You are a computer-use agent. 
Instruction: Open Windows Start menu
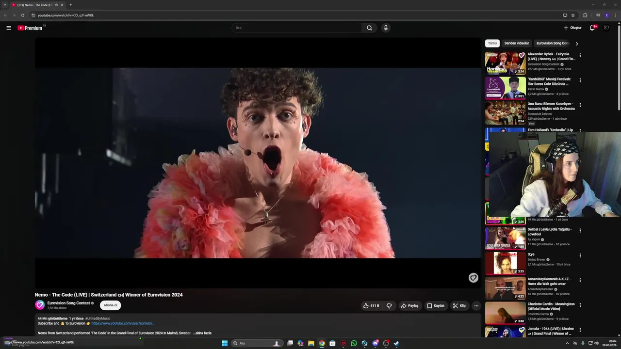pos(225,343)
